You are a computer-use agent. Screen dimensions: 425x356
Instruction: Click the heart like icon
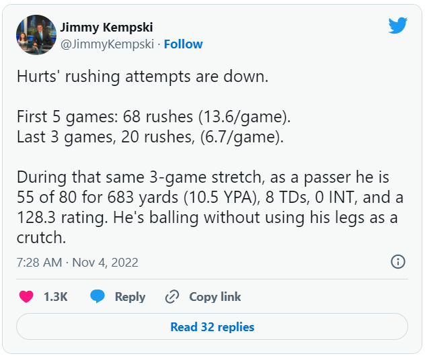pyautogui.click(x=26, y=296)
